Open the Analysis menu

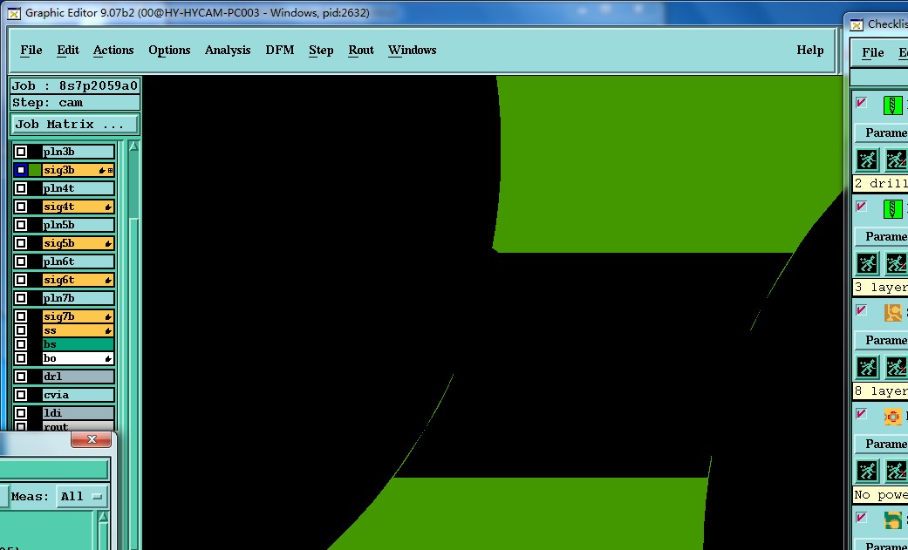[228, 51]
